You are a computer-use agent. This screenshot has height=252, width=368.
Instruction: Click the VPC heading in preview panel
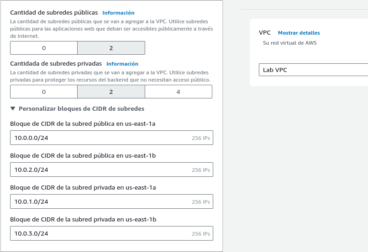[265, 33]
